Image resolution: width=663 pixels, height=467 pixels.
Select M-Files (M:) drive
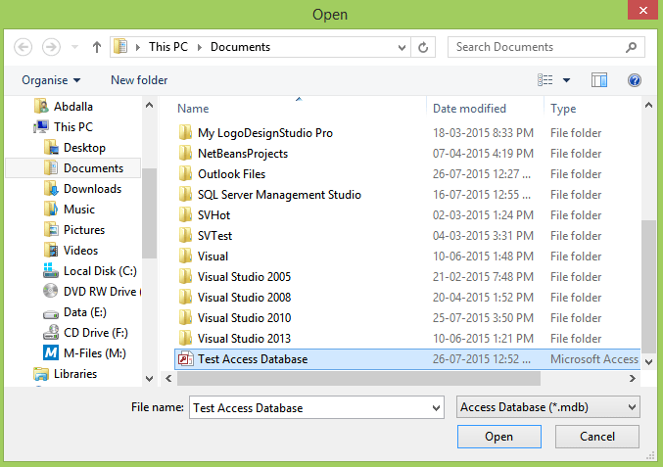pos(84,352)
